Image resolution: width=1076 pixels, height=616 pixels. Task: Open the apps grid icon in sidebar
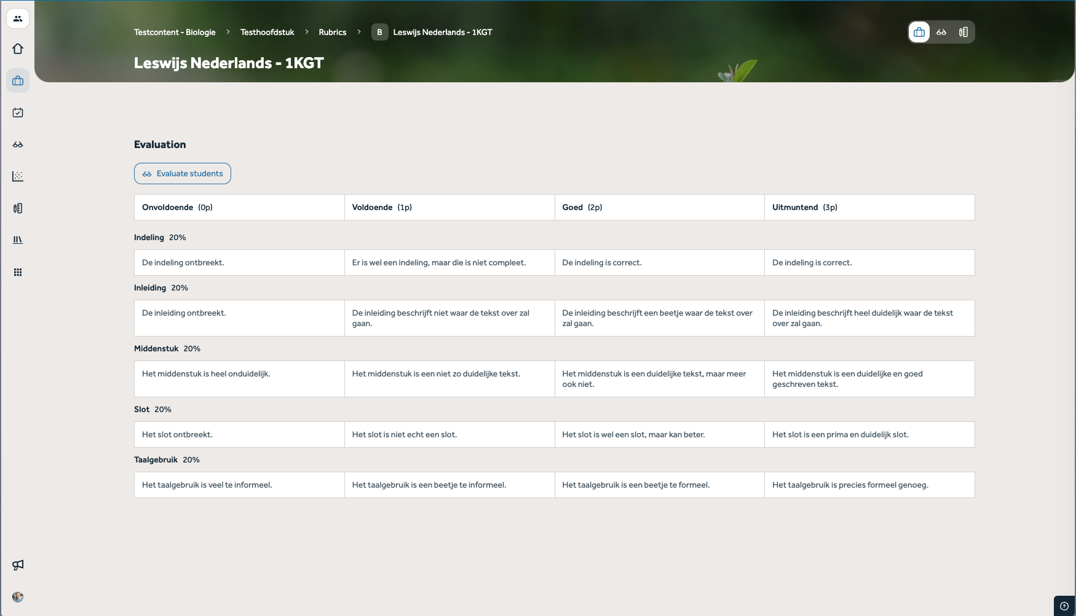tap(18, 272)
